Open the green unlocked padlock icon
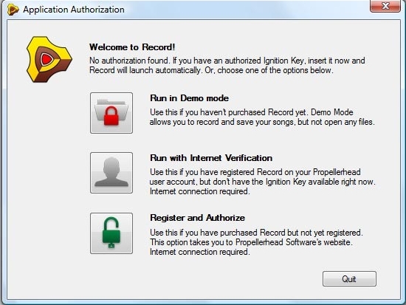Viewport: 406px width, 305px height. click(111, 233)
